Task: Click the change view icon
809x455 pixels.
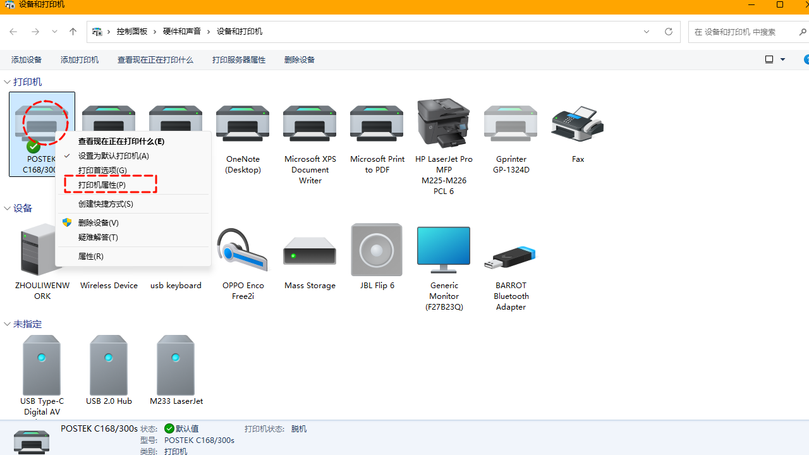Action: coord(769,59)
